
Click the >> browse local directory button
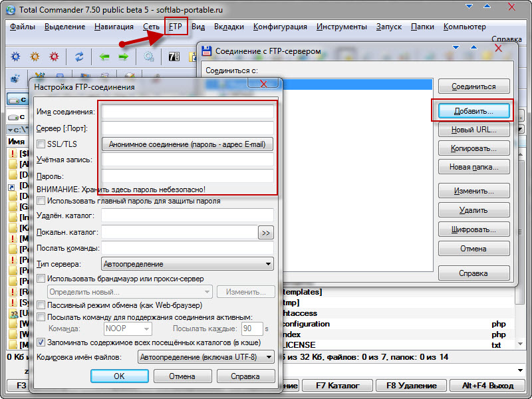[x=266, y=233]
